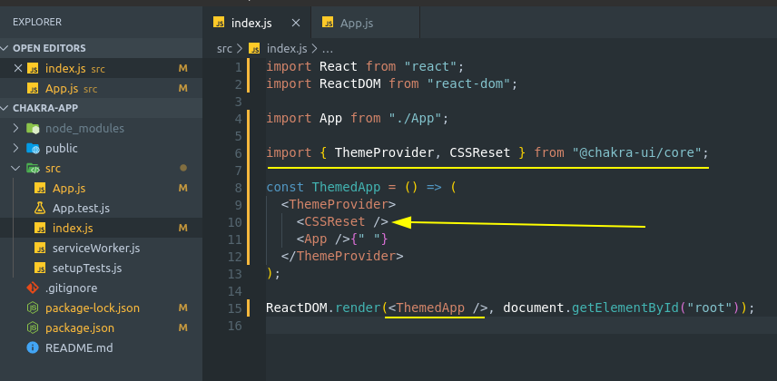
Task: Click the JS icon beside setupTests.js
Action: [x=40, y=268]
